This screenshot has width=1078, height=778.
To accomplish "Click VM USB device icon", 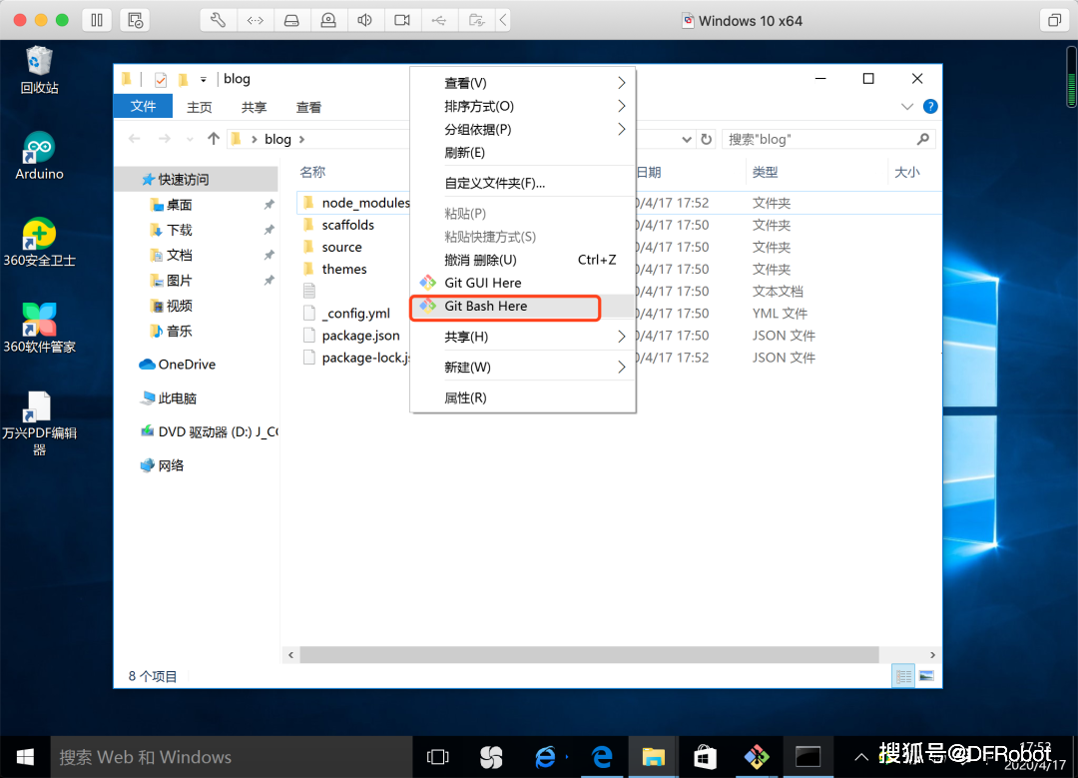I will [438, 20].
